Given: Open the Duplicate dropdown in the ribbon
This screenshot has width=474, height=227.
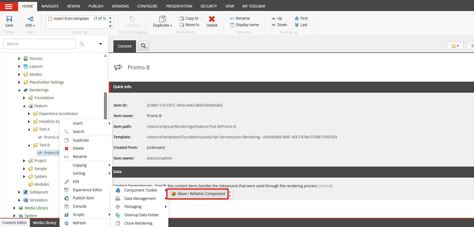Looking at the screenshot, I should pos(162,25).
